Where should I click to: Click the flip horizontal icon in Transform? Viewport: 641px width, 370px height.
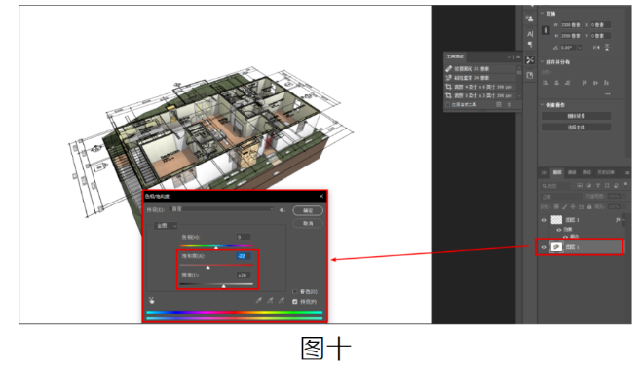pos(596,48)
